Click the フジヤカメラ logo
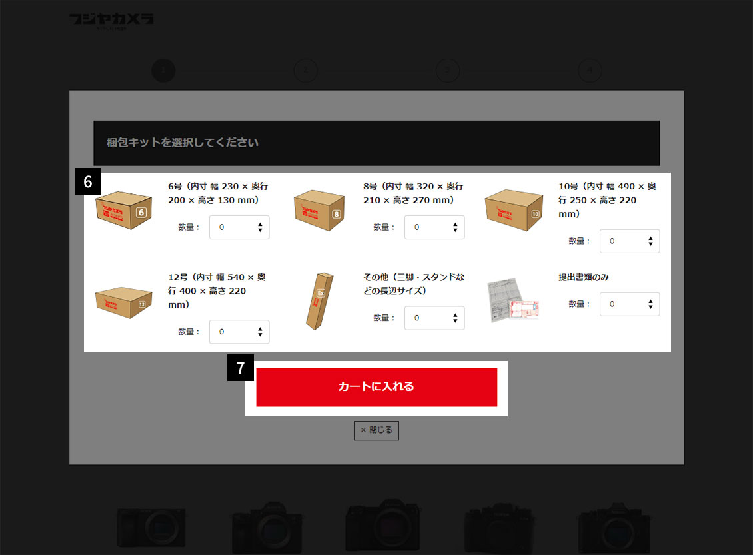 111,21
